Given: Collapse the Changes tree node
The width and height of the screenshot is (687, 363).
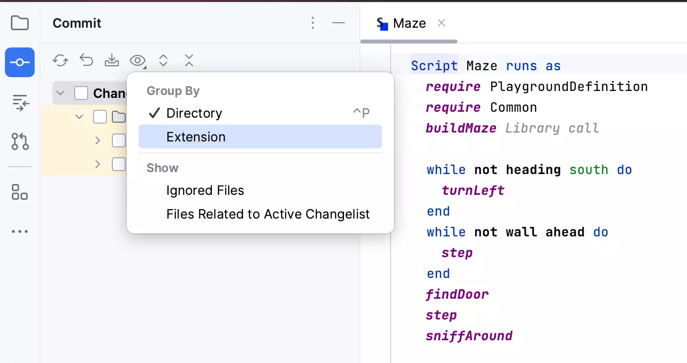Looking at the screenshot, I should (x=61, y=93).
